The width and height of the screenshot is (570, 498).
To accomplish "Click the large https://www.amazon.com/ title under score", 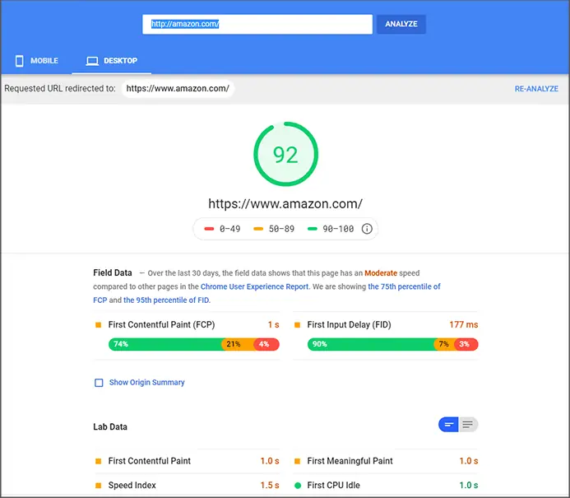I will click(x=285, y=203).
